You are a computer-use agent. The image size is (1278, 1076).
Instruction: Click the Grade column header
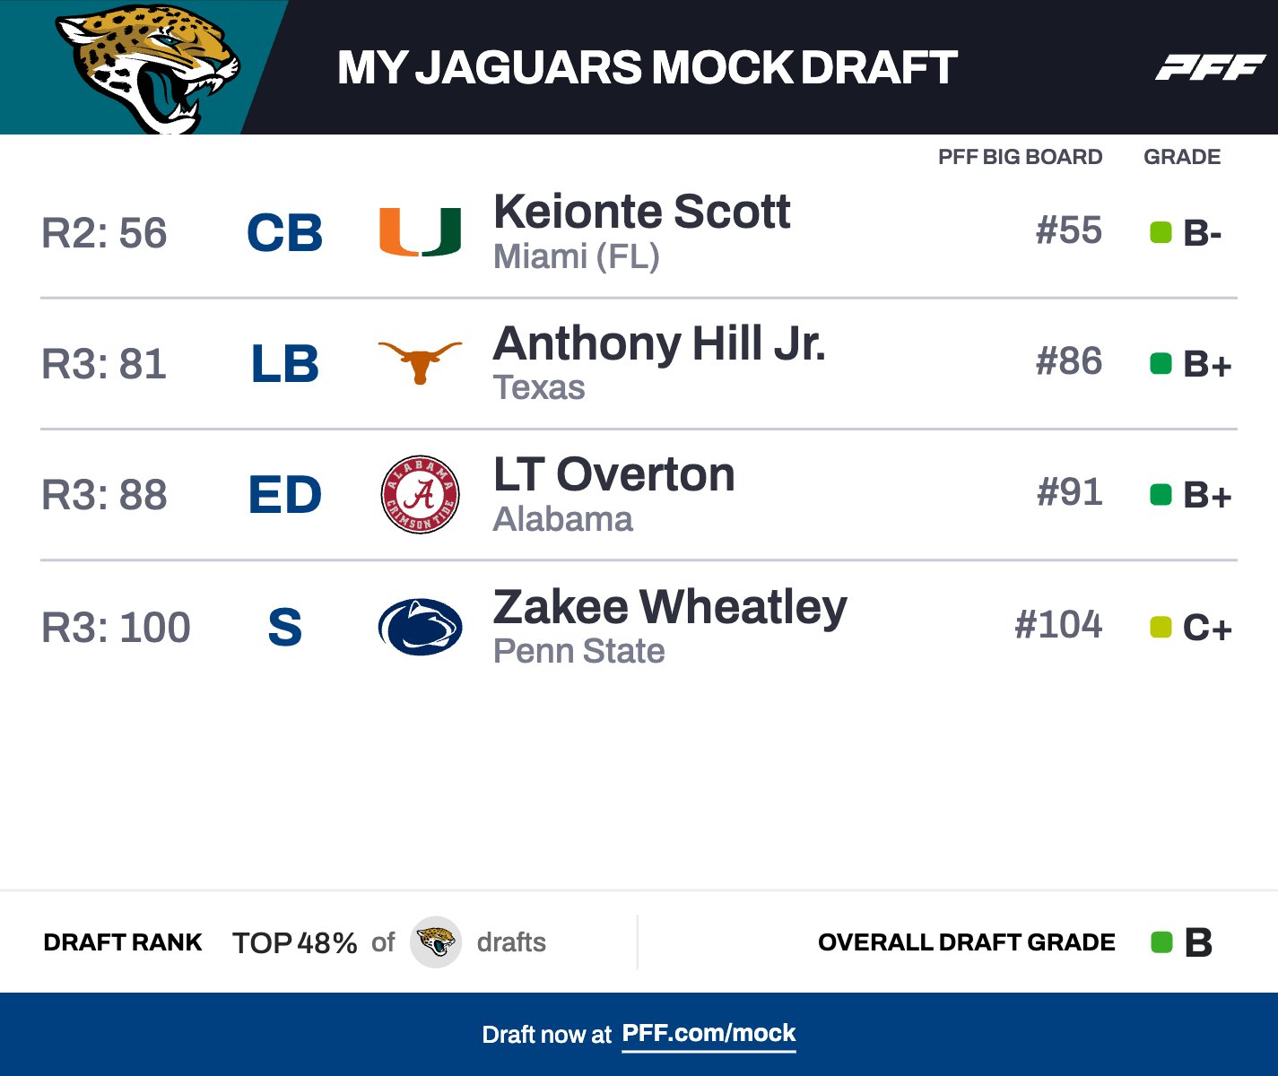pos(1181,157)
